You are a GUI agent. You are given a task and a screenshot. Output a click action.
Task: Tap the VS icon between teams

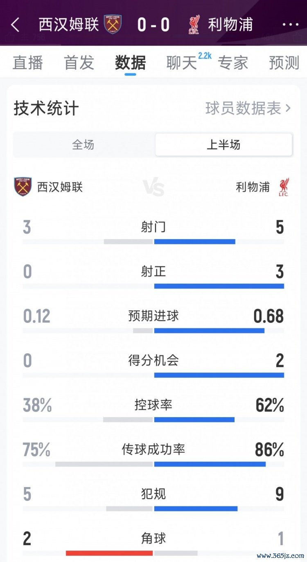[x=153, y=188]
